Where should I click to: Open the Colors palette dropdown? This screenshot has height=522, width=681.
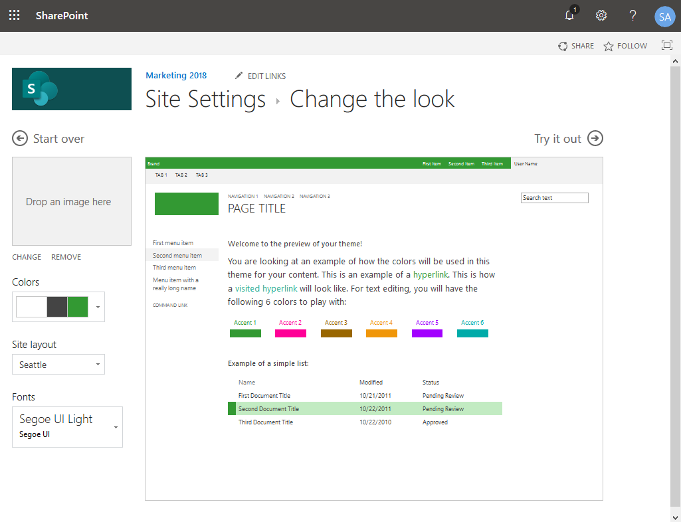97,306
